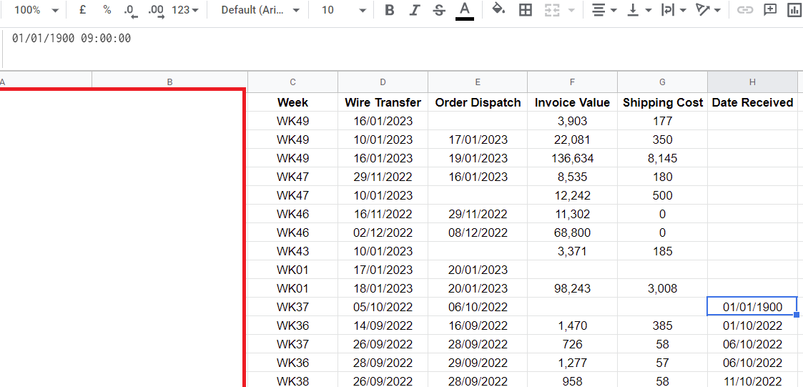Select invoice value 98,243
The height and width of the screenshot is (387, 803).
[x=573, y=288]
